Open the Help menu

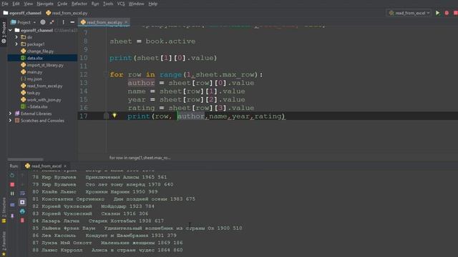click(152, 4)
